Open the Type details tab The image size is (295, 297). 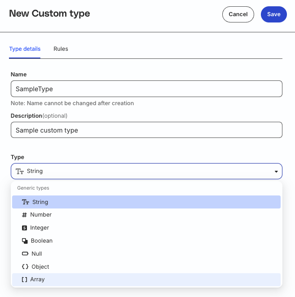click(25, 49)
